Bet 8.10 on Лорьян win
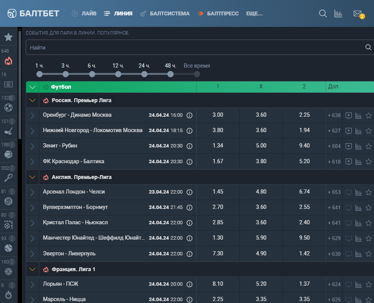 (x=218, y=284)
